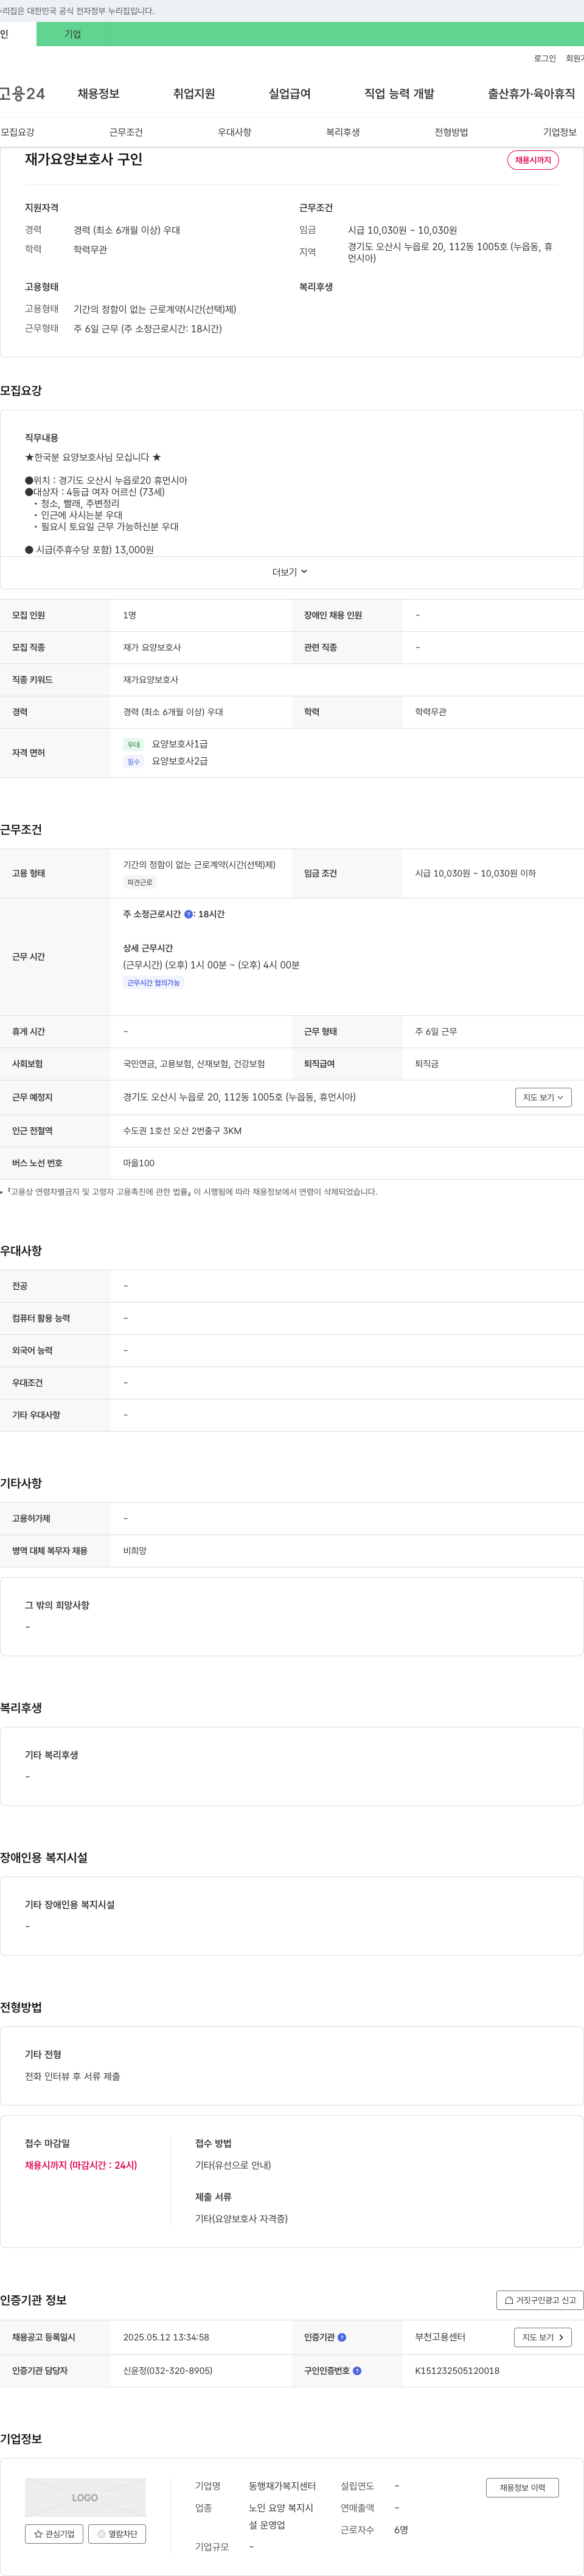Screen dimensions: 584x2576
Task: Jump to 전형방법 section tab
Action: [451, 132]
